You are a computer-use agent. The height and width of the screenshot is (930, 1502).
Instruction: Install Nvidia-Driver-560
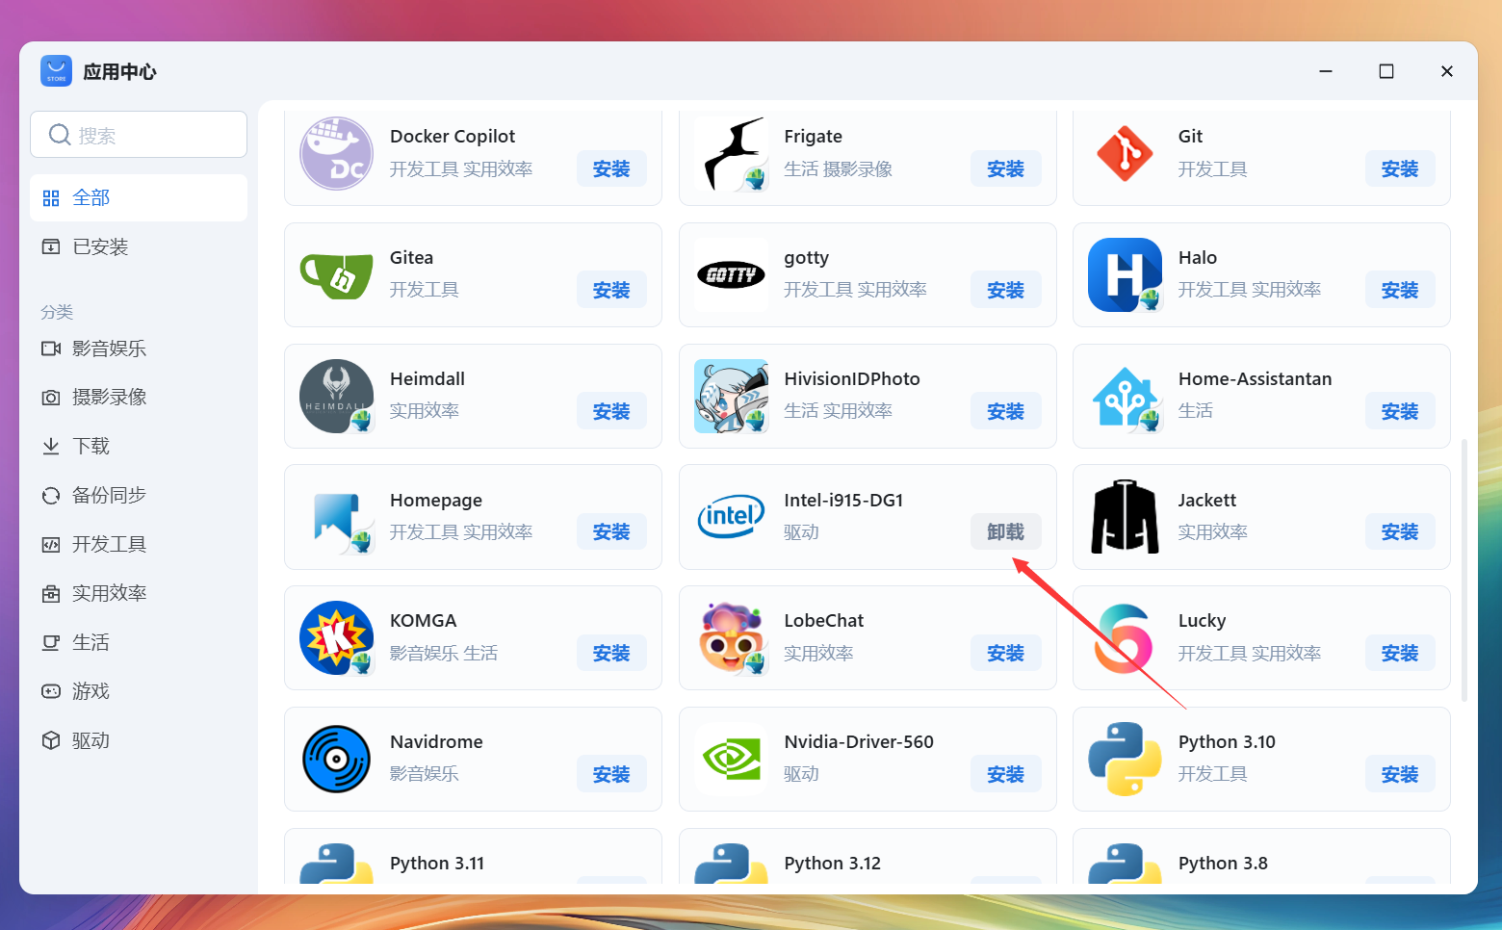(x=1006, y=774)
